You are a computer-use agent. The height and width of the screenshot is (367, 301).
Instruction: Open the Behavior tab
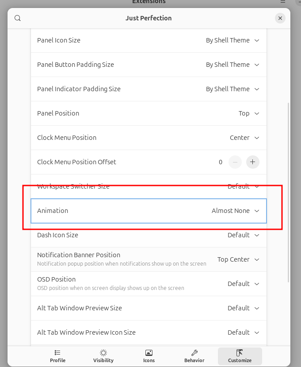pos(194,356)
